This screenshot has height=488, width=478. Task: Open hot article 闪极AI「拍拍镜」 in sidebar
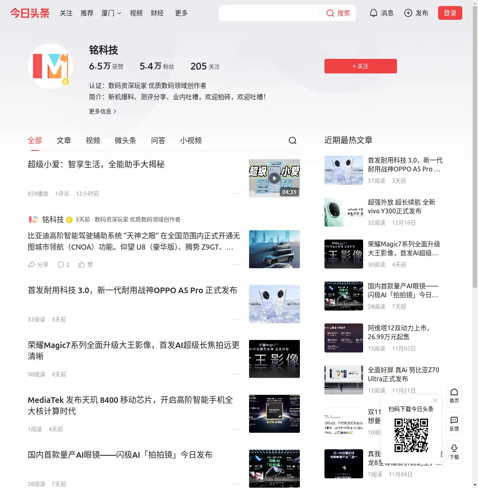click(x=403, y=290)
